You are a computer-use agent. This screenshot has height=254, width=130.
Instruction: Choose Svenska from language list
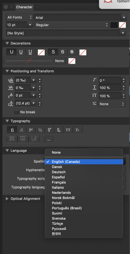[84, 218]
